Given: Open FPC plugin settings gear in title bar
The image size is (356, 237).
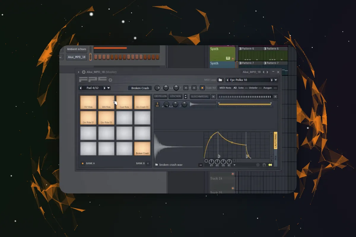Looking at the screenshot, I should click(x=84, y=72).
